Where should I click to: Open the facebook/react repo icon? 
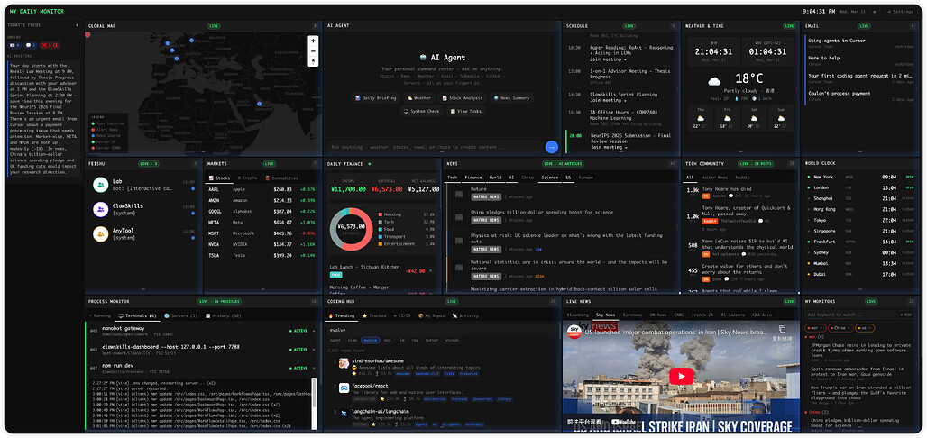click(345, 387)
